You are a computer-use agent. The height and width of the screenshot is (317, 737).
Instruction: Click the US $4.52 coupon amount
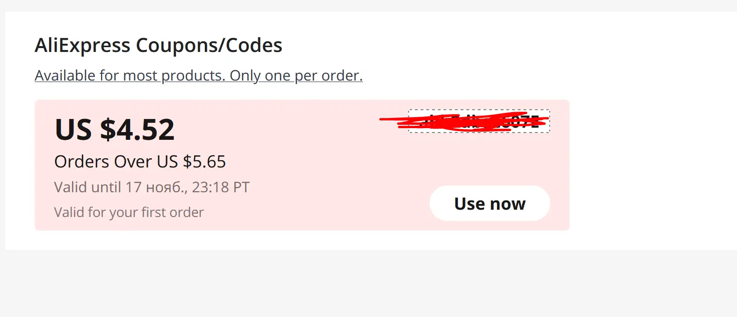coord(115,129)
